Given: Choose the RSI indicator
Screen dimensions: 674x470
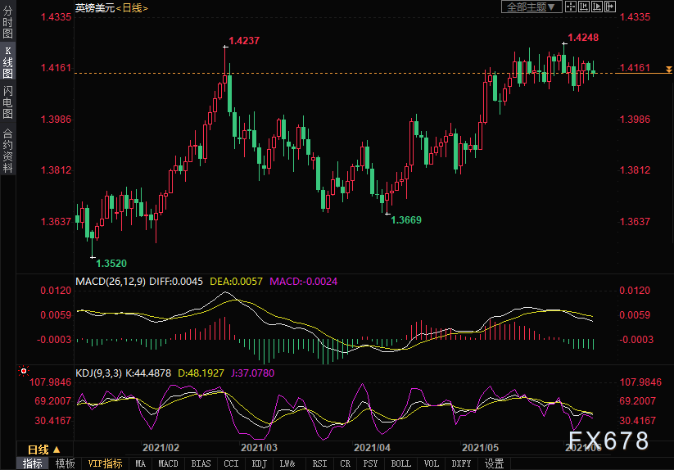Looking at the screenshot, I should [x=319, y=464].
